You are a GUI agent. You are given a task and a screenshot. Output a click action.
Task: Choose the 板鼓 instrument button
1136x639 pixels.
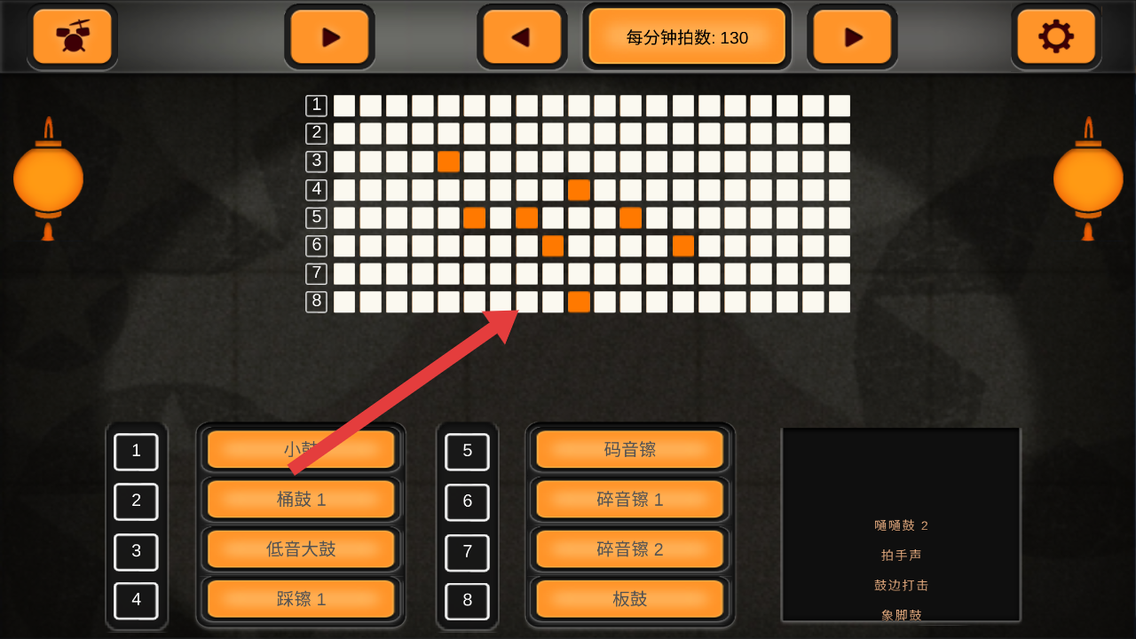(630, 599)
